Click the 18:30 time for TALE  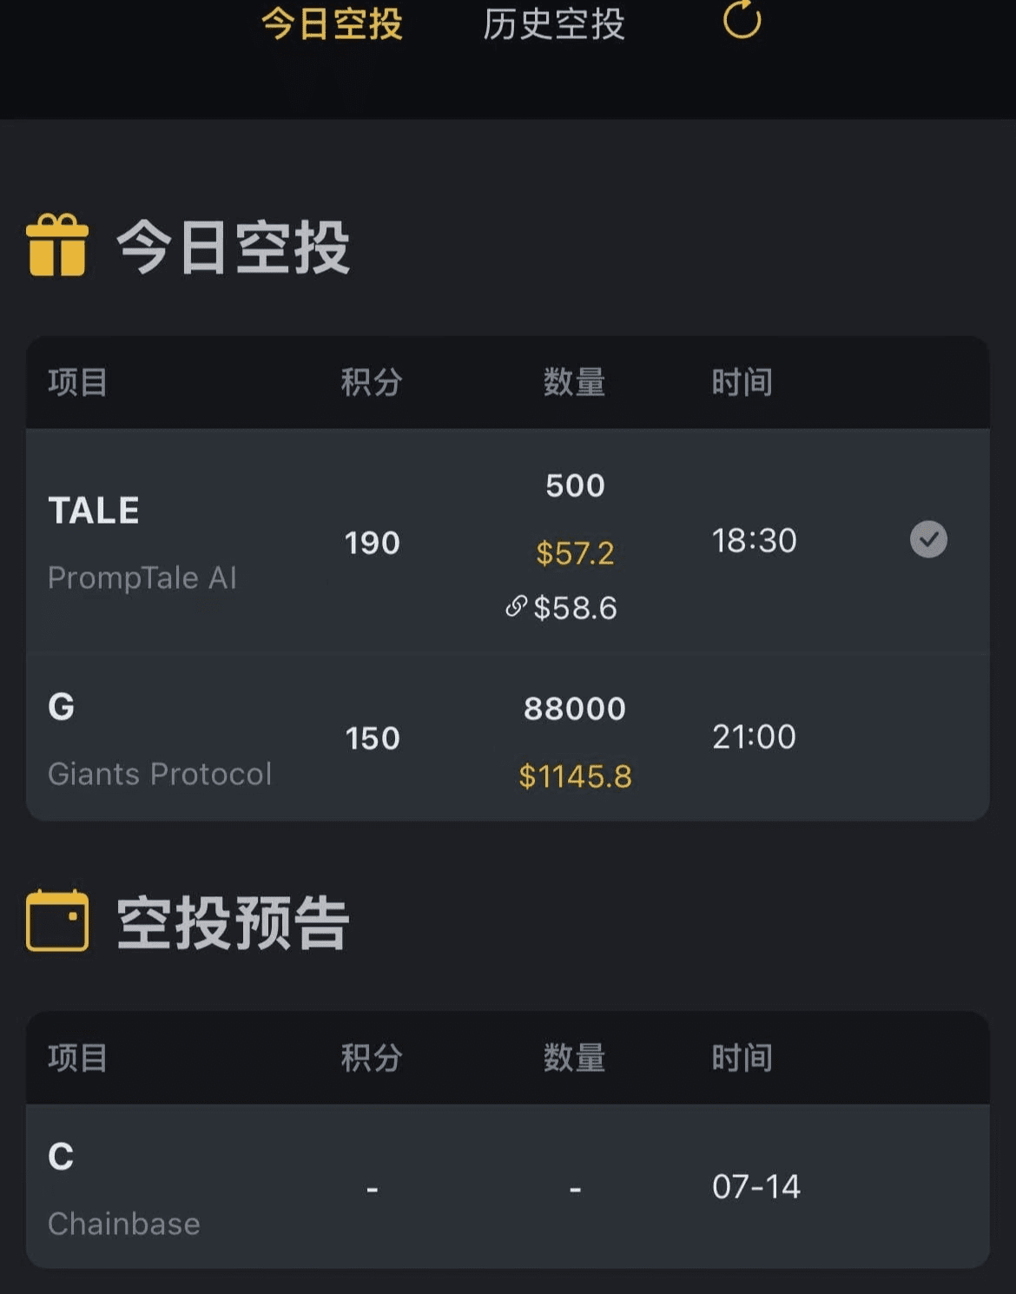(754, 540)
